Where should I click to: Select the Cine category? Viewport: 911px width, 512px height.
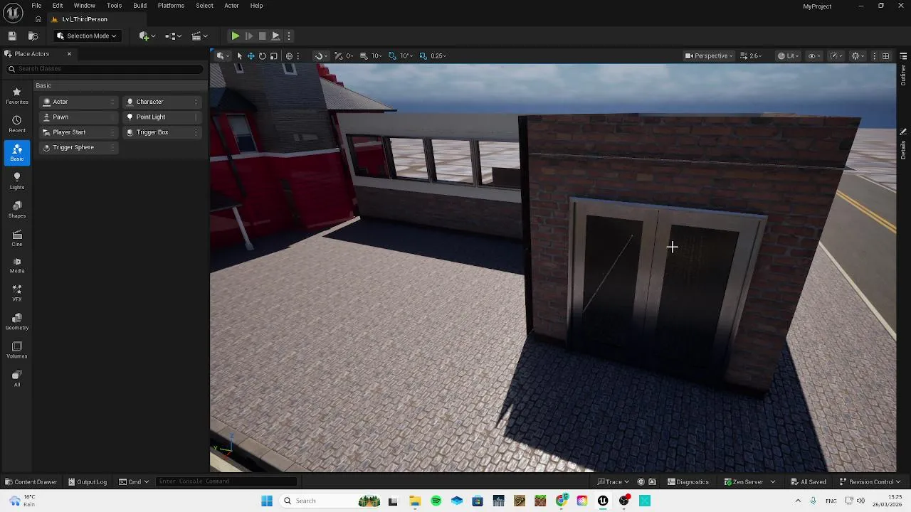point(17,238)
